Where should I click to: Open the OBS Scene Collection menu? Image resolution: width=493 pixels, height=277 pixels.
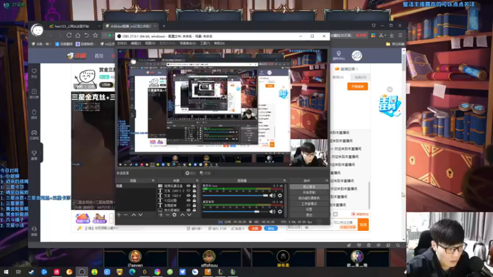tap(188, 43)
